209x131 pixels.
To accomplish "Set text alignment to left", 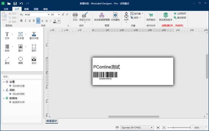I will [38, 21].
